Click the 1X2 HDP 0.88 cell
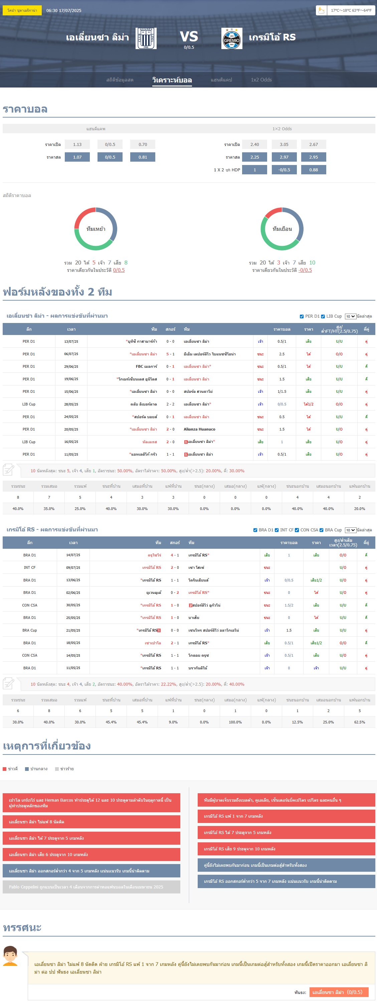The width and height of the screenshot is (377, 1004). pyautogui.click(x=314, y=170)
